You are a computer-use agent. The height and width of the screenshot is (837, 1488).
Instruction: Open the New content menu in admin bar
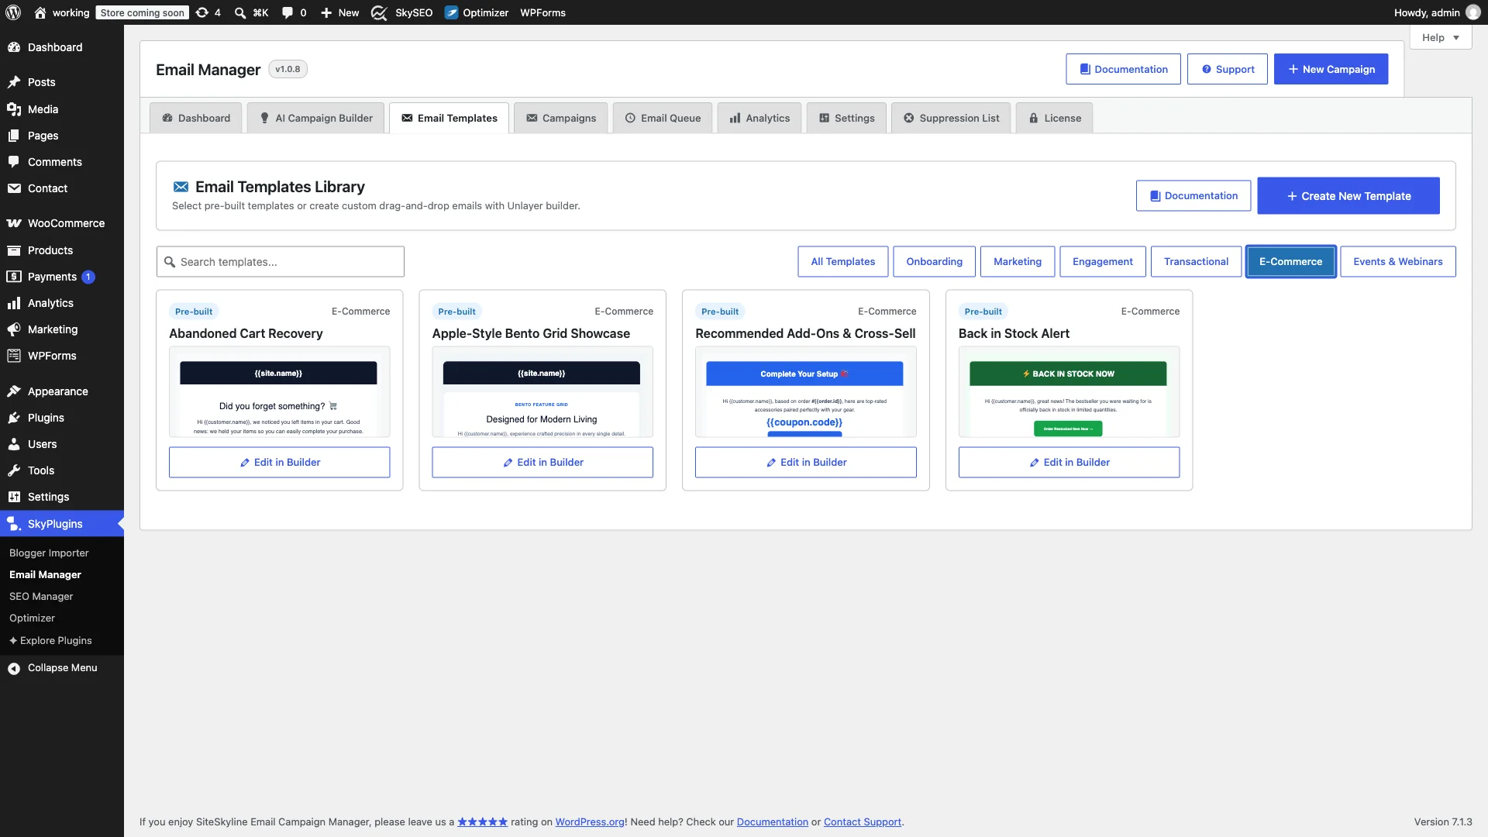click(x=340, y=12)
